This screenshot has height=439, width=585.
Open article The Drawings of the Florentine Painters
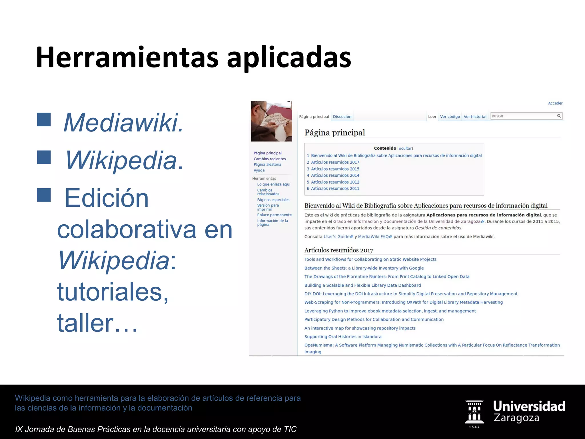(x=387, y=277)
